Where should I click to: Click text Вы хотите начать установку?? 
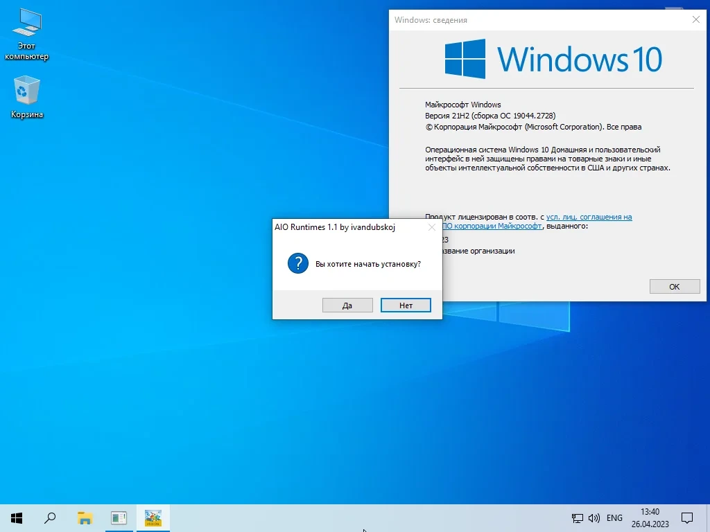(x=368, y=264)
